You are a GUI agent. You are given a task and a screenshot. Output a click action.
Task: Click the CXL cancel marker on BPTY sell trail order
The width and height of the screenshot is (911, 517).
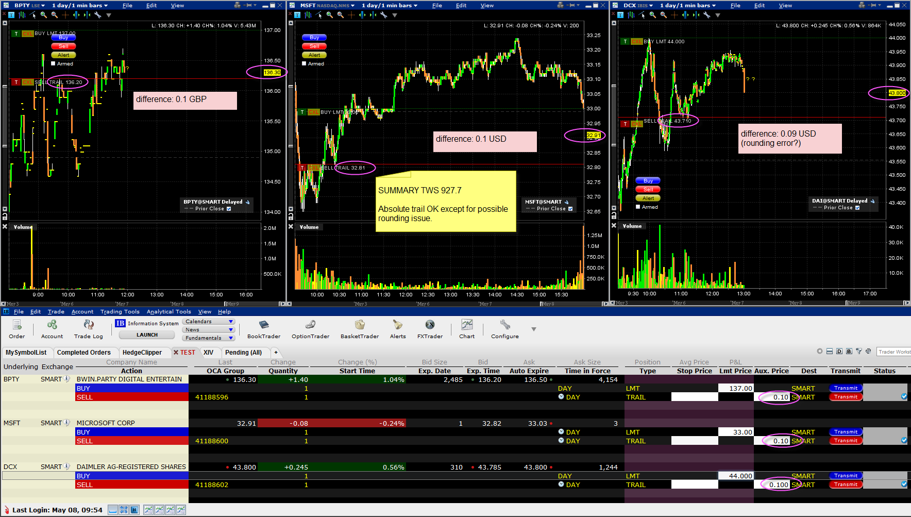(28, 82)
